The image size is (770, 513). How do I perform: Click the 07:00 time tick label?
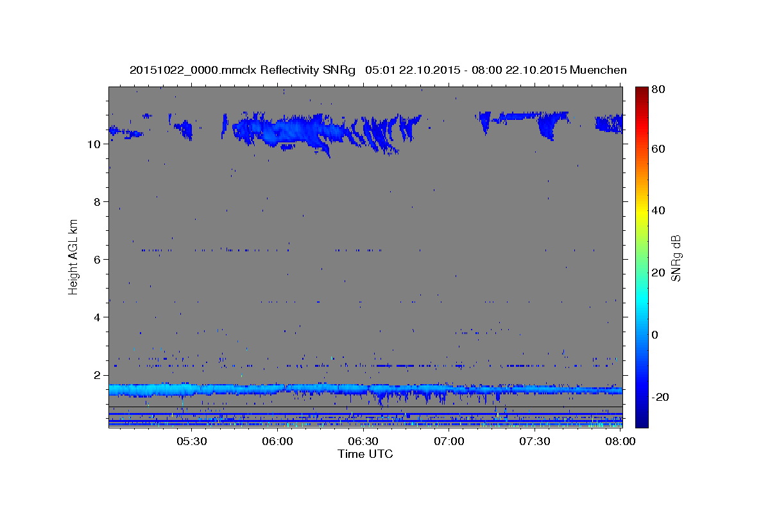449,441
